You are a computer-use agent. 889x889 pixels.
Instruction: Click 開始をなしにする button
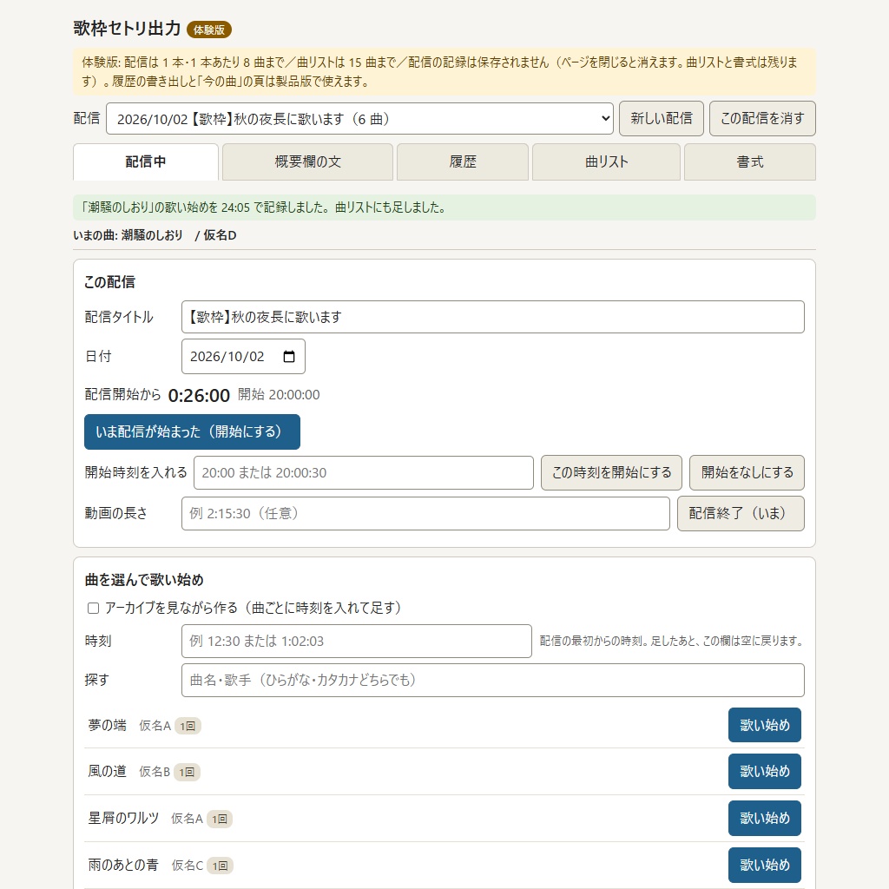click(747, 473)
